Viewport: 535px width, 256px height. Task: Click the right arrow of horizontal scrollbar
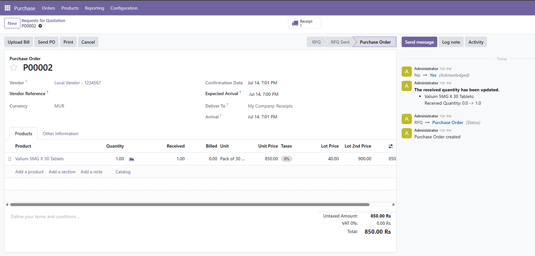coord(394,204)
